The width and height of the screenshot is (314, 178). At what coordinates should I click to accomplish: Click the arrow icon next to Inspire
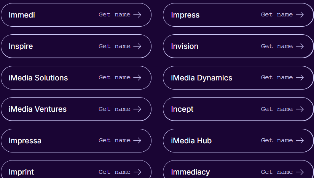coord(137,46)
